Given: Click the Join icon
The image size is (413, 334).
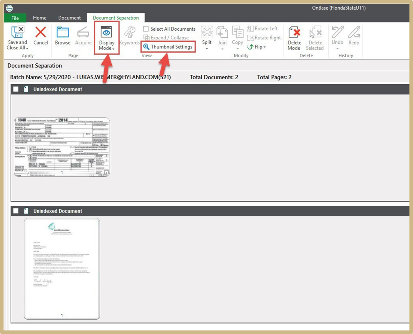Looking at the screenshot, I should pos(222,35).
